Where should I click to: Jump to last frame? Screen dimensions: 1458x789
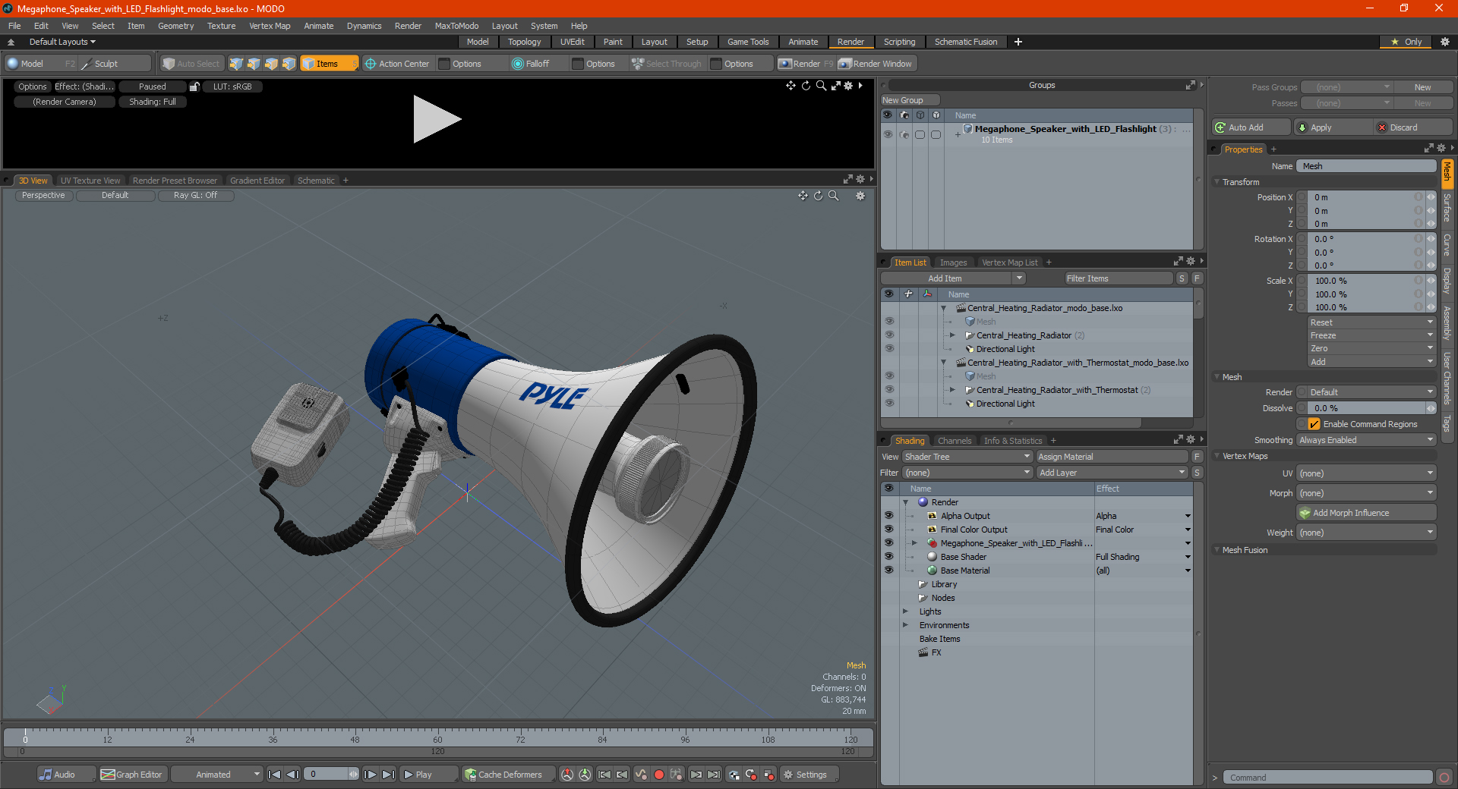pyautogui.click(x=388, y=775)
